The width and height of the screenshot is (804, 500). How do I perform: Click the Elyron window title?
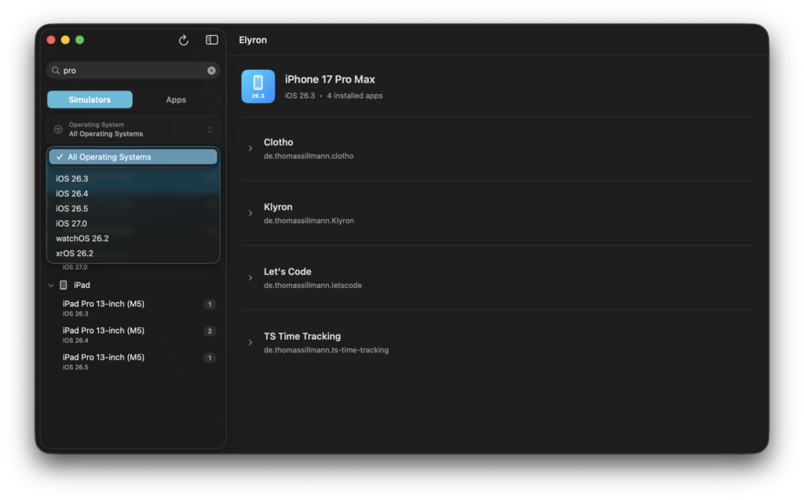coord(253,40)
